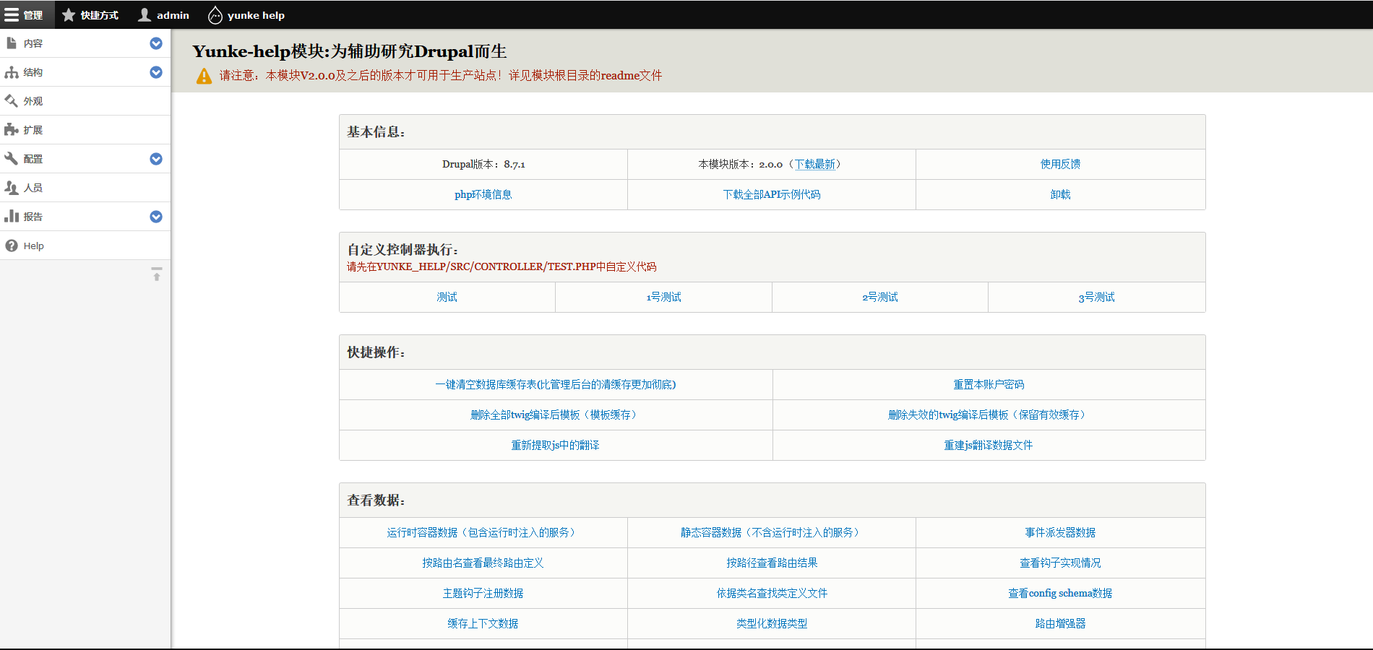The height and width of the screenshot is (650, 1373).
Task: Click 删除全部twig编译后模板 link
Action: (555, 415)
